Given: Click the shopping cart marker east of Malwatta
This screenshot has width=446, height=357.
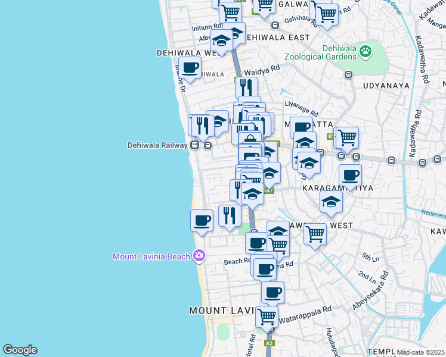Looking at the screenshot, I should coord(346,137).
